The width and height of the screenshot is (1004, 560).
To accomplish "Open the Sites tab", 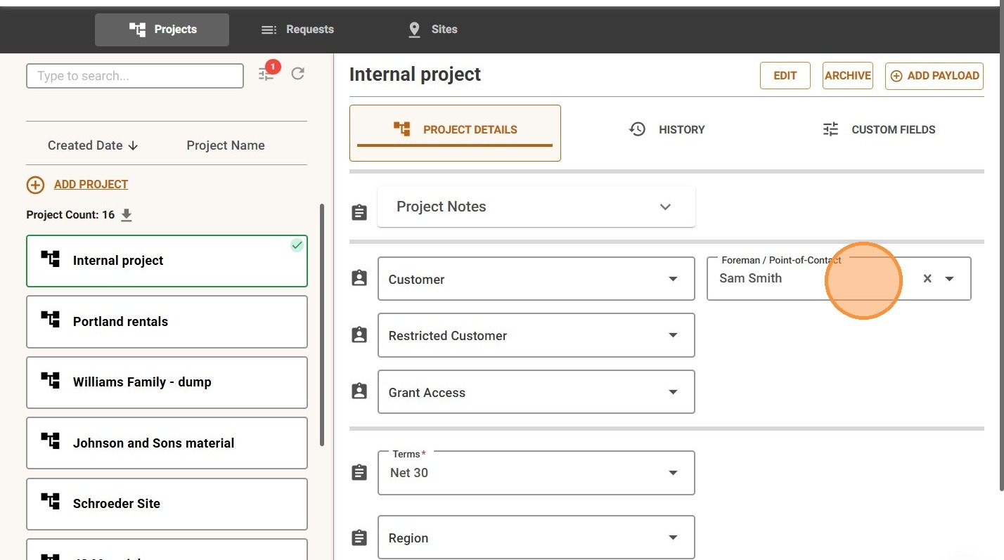I will pyautogui.click(x=432, y=30).
